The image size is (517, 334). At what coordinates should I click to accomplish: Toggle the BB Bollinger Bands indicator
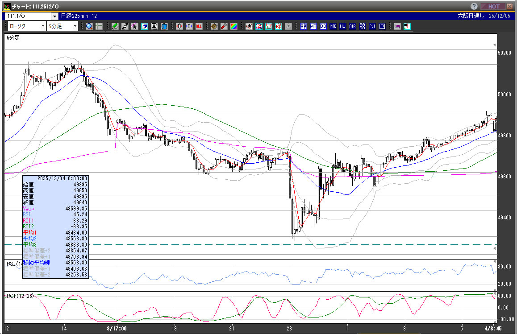coord(323,26)
